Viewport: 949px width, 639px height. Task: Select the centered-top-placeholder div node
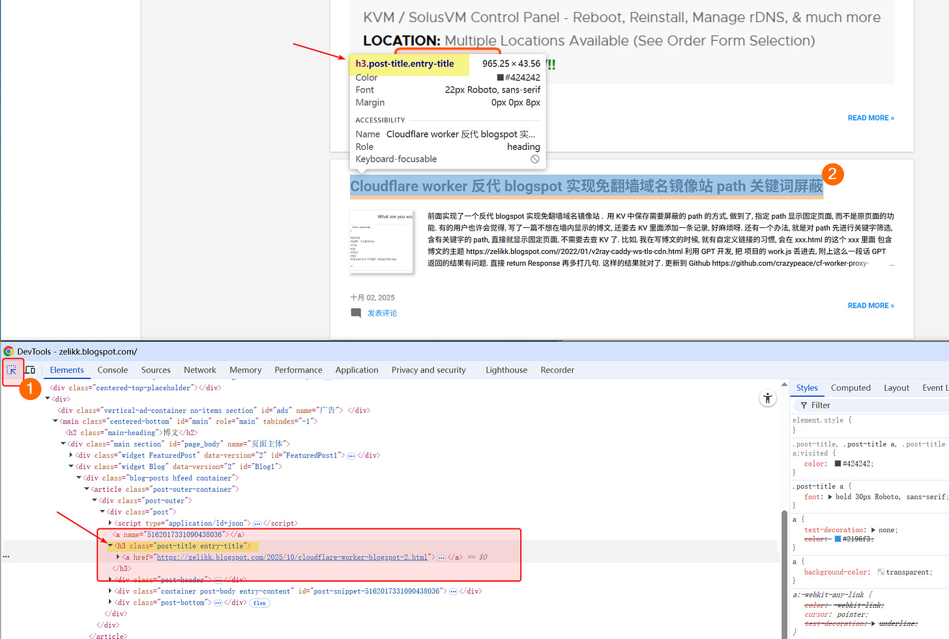point(136,388)
